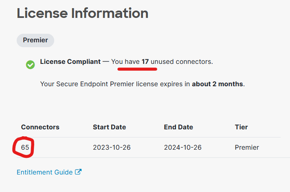Click the external link icon beside Entitlement Guide

click(78, 172)
